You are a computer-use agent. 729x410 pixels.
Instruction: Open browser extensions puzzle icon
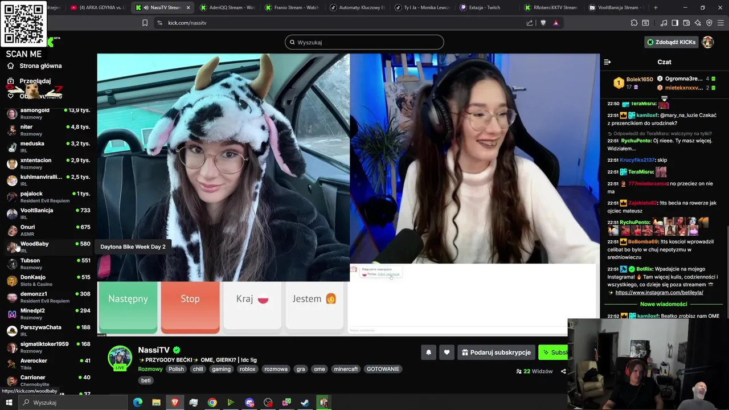click(634, 23)
